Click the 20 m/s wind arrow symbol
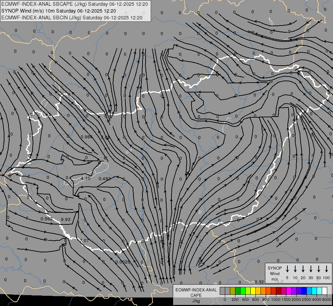Screen dimensions: 333x306 click(303, 269)
